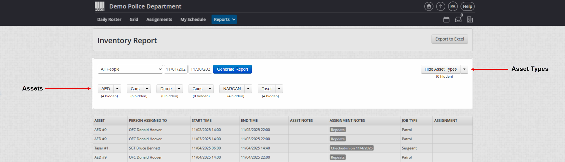The image size is (565, 162).
Task: Click the circled up-arrow icon
Action: (441, 7)
